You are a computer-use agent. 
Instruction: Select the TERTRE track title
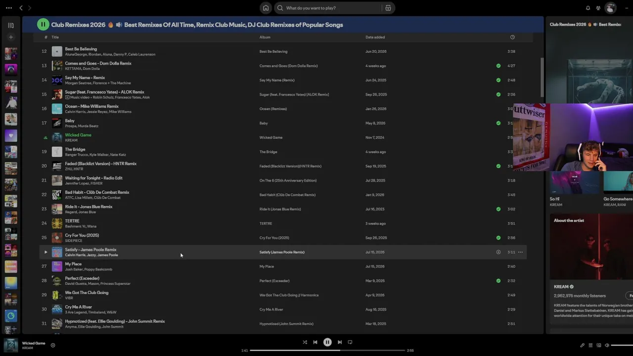pos(72,221)
